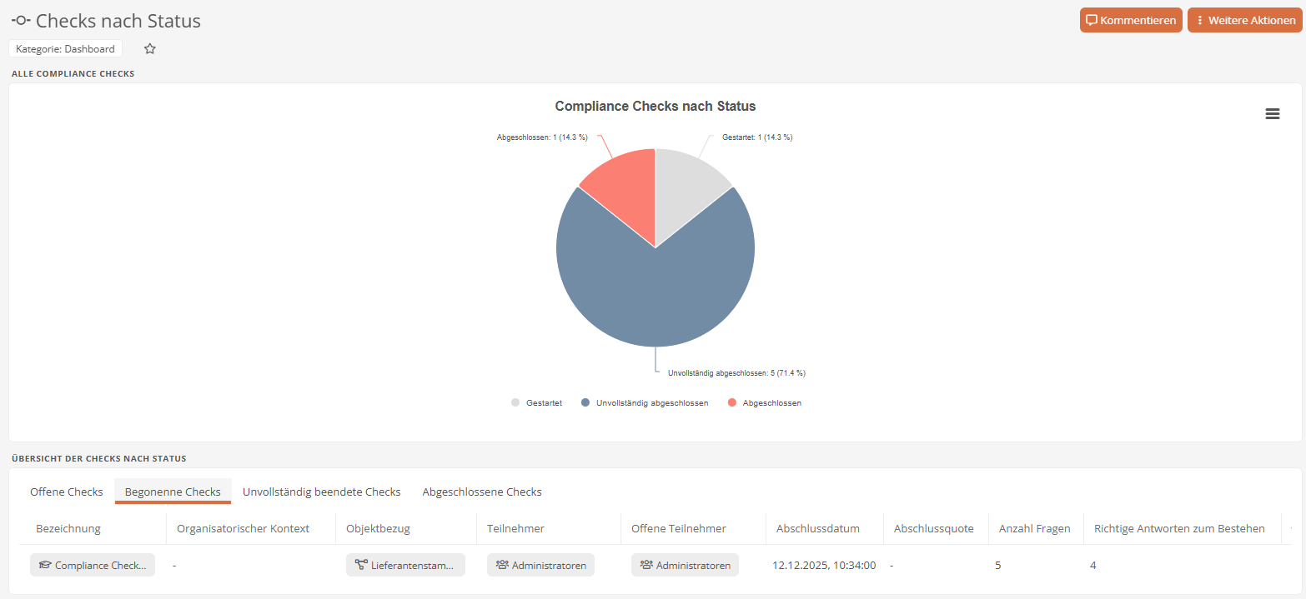Switch to Unvollständig beendete Checks tab
1306x599 pixels.
(x=321, y=492)
